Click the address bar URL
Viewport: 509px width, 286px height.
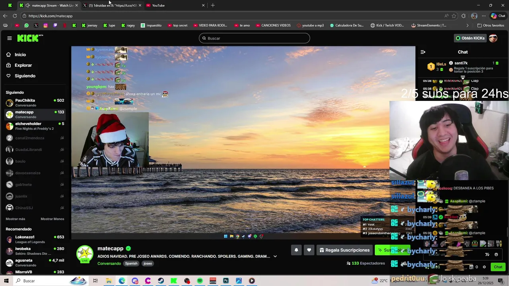[51, 16]
